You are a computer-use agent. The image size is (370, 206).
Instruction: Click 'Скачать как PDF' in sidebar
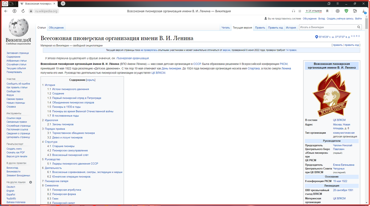pos(16,153)
